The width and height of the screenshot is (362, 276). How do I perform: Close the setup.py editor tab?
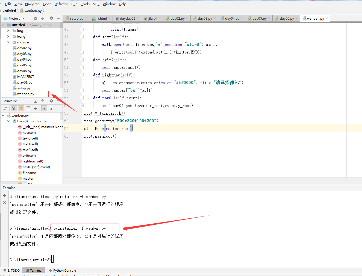pos(86,19)
